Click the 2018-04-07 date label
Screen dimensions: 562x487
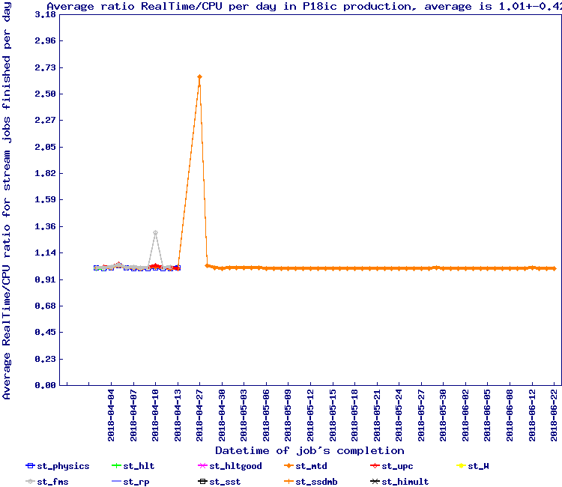pyautogui.click(x=133, y=415)
